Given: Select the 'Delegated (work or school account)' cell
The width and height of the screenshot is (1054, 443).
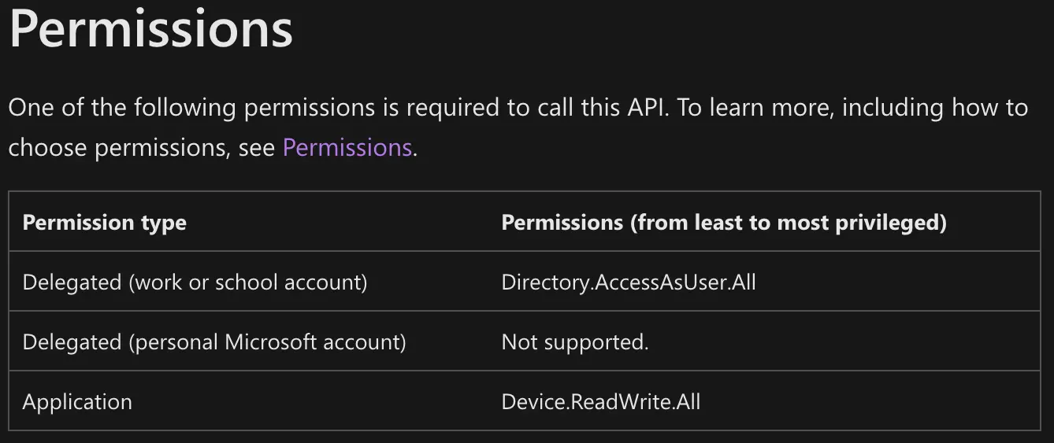Looking at the screenshot, I should pos(195,282).
